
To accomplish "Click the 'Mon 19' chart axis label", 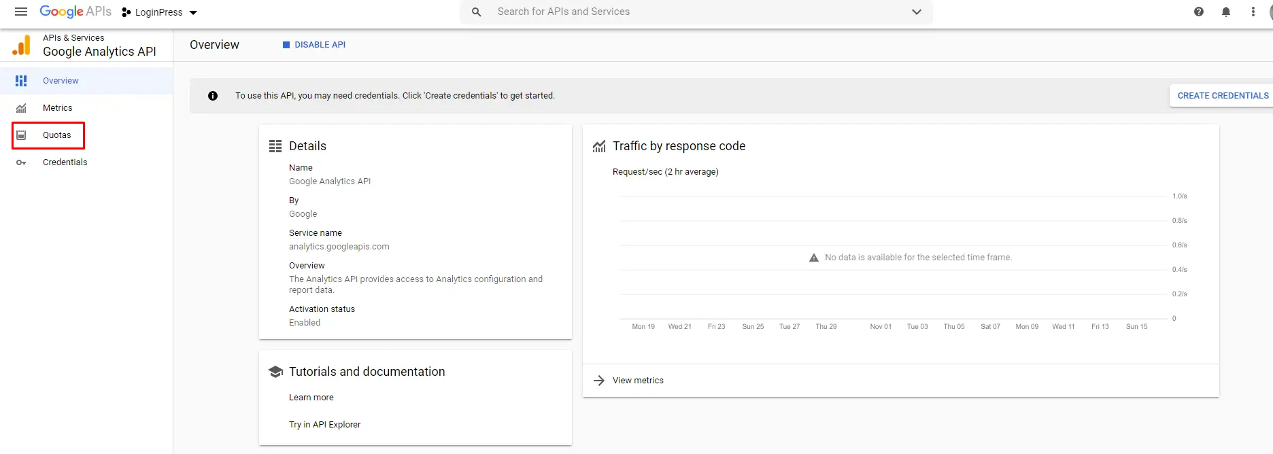I will point(643,327).
